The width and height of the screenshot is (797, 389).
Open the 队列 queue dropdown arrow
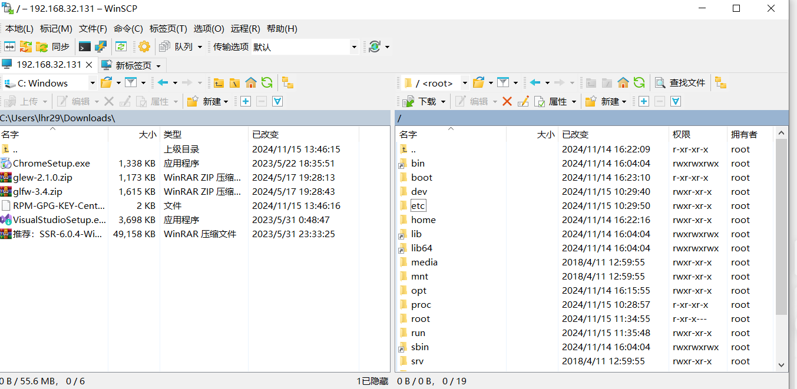[200, 46]
